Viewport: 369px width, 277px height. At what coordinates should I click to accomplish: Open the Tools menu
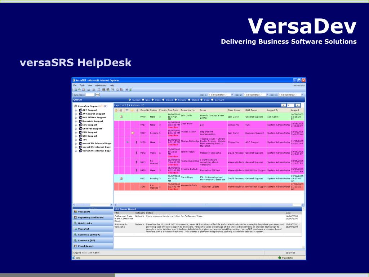click(82, 85)
